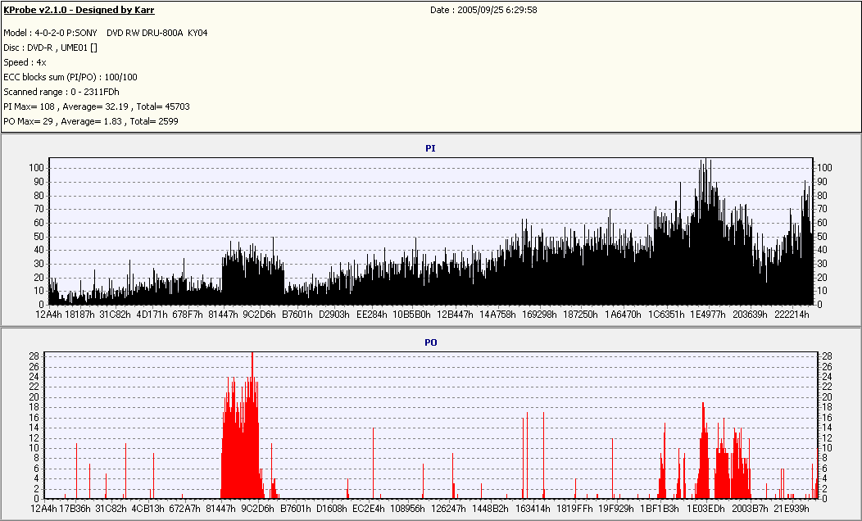Screen dimensions: 862x521
Task: Select the 163414h label on the PO axis
Action: coord(533,509)
